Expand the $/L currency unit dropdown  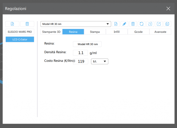(x=99, y=62)
